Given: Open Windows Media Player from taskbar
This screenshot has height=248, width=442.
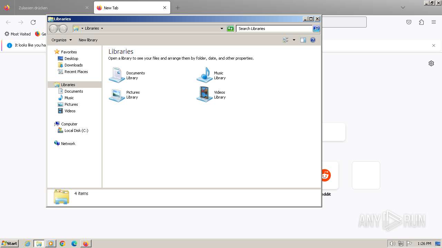Looking at the screenshot, I should click(x=51, y=244).
